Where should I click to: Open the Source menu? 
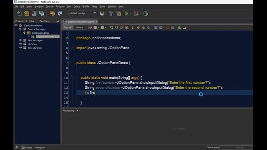50,7
